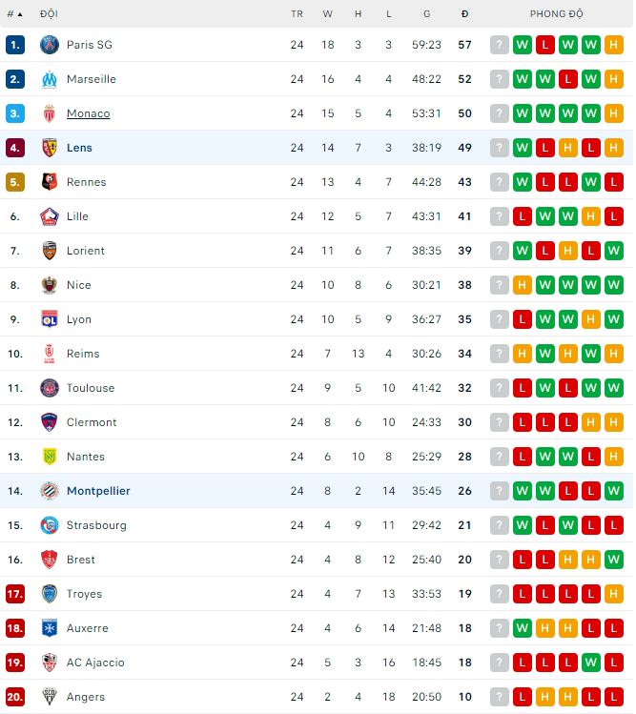Click the Montpellier club crest
The image size is (636, 714).
tap(50, 491)
